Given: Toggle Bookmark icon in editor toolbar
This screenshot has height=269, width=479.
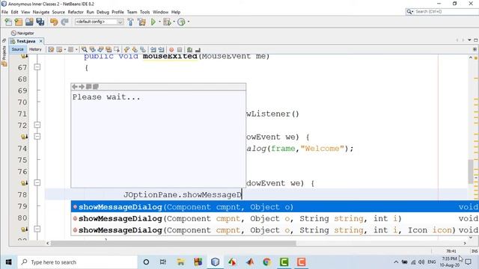Looking at the screenshot, I should (143, 49).
